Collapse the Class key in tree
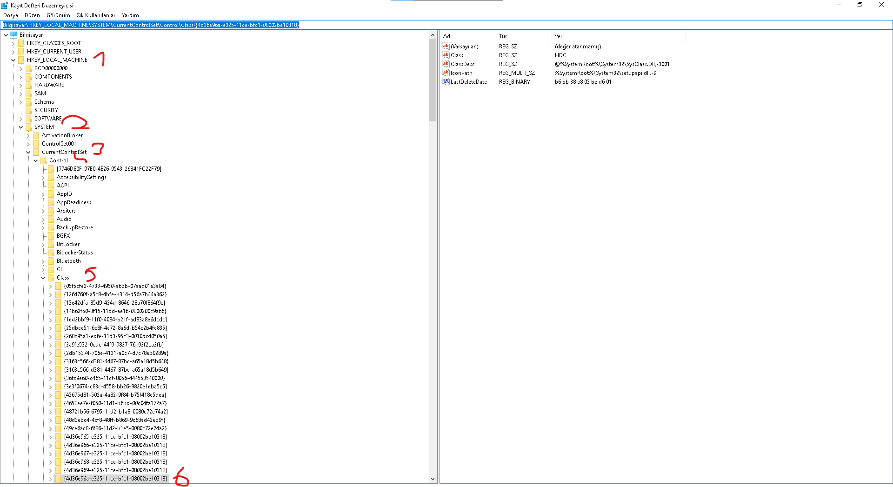Image resolution: width=893 pixels, height=487 pixels. click(43, 278)
